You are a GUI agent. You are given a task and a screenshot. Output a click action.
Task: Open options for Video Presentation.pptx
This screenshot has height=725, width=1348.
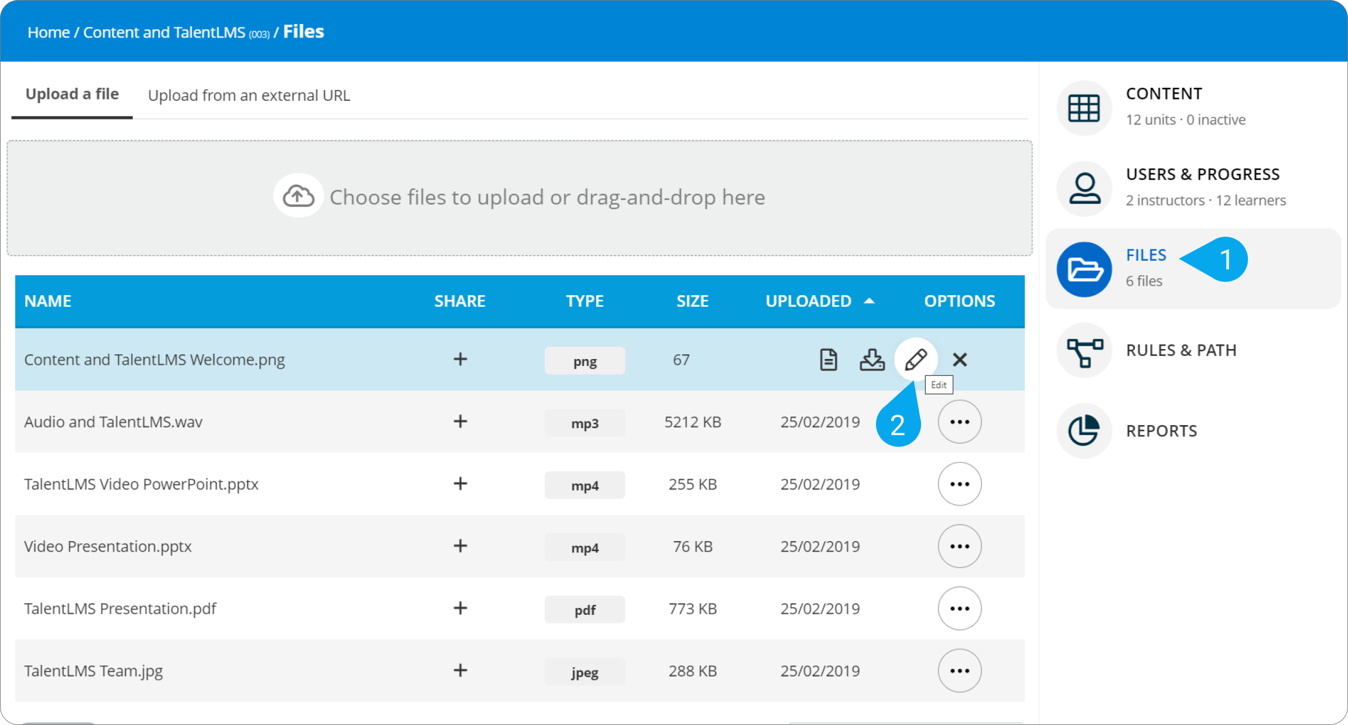click(x=960, y=546)
